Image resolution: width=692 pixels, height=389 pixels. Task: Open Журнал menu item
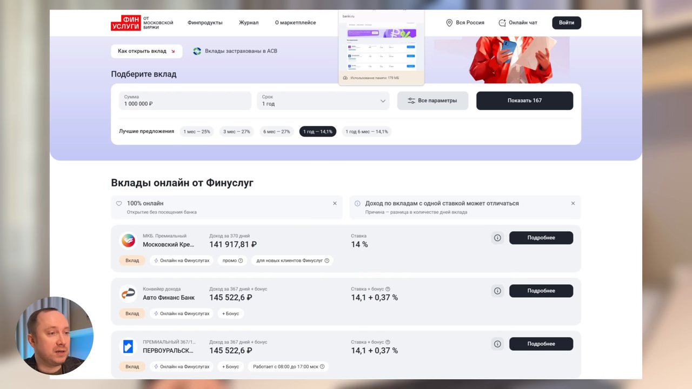[249, 23]
